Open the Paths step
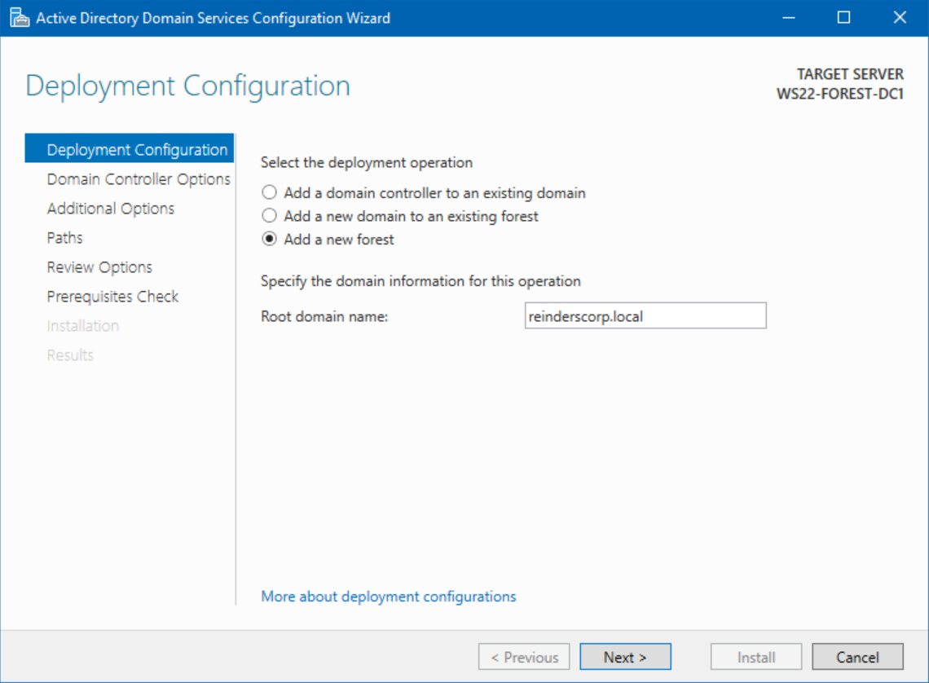 coord(64,237)
